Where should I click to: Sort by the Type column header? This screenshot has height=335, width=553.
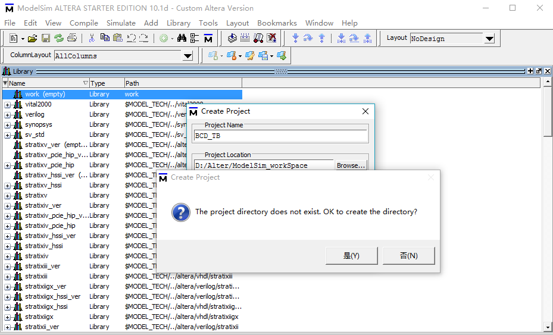[x=107, y=83]
